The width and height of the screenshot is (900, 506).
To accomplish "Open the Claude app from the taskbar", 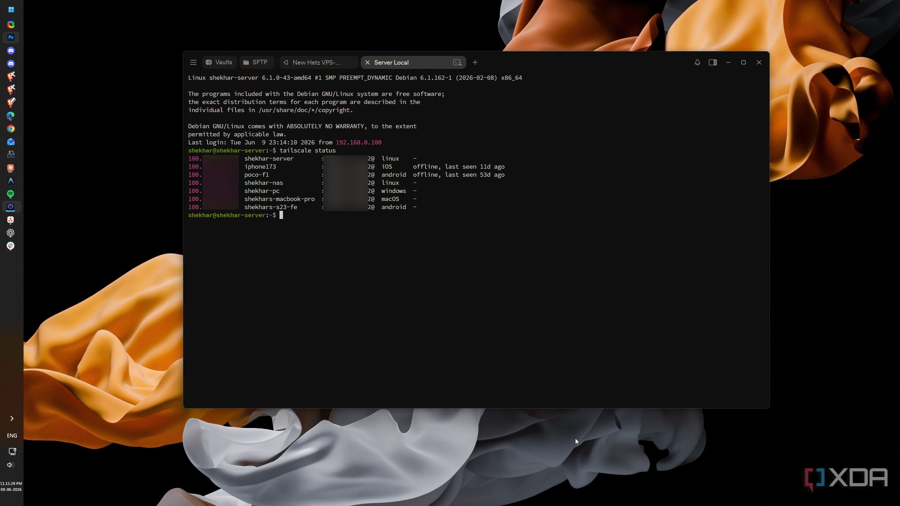I will point(11,168).
